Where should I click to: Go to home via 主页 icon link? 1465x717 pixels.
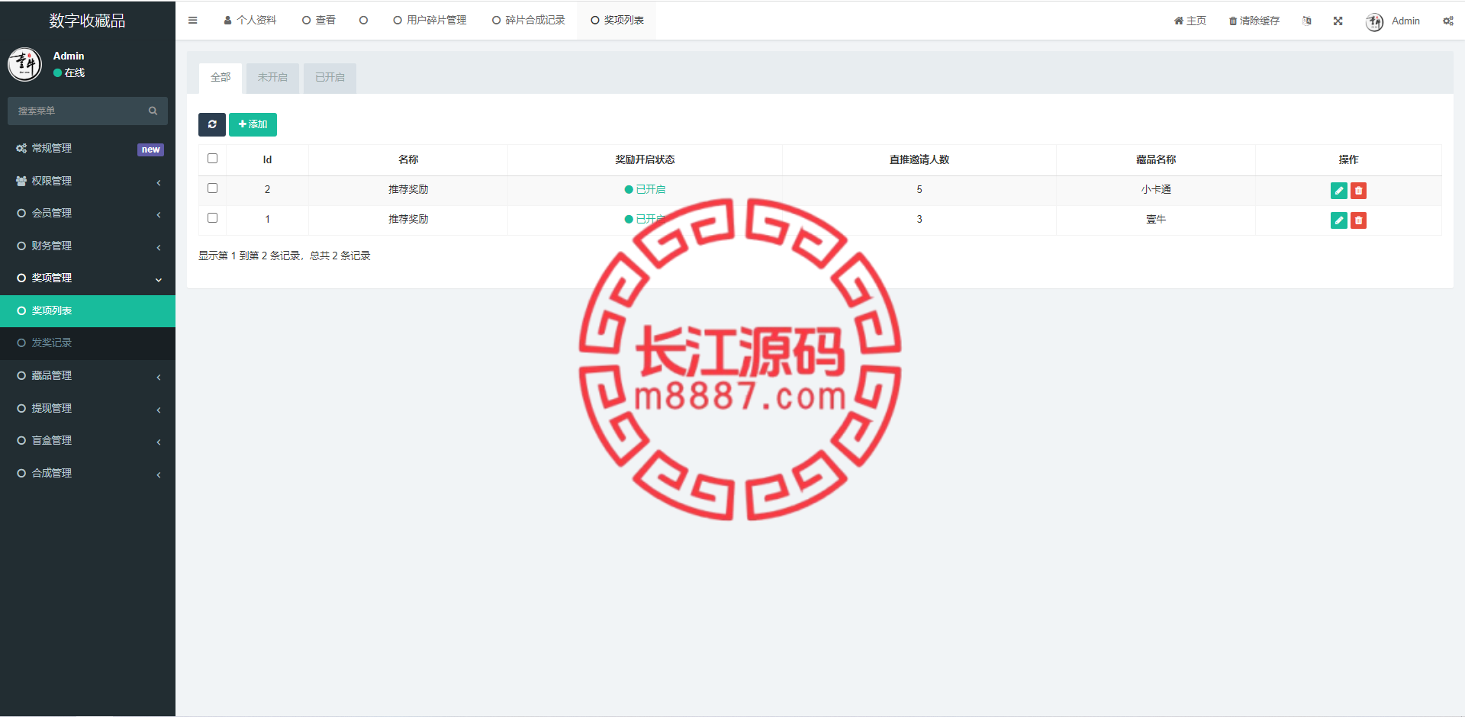(1190, 21)
